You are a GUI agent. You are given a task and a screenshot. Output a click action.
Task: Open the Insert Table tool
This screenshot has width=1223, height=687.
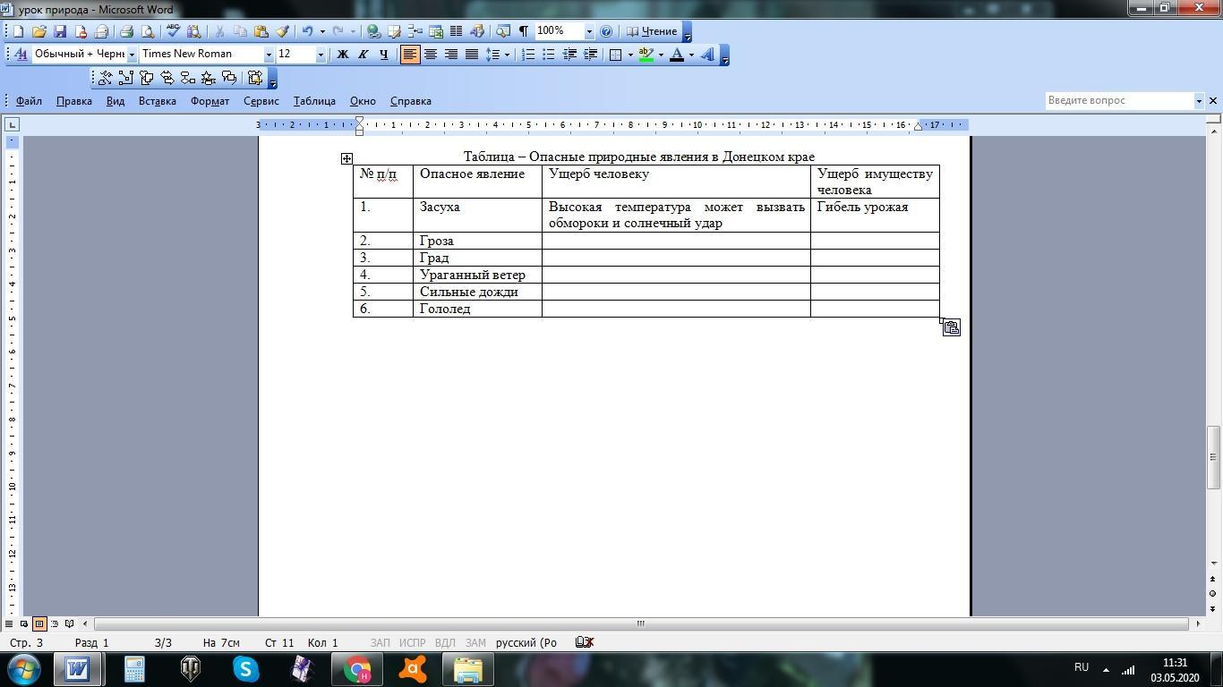coord(415,31)
